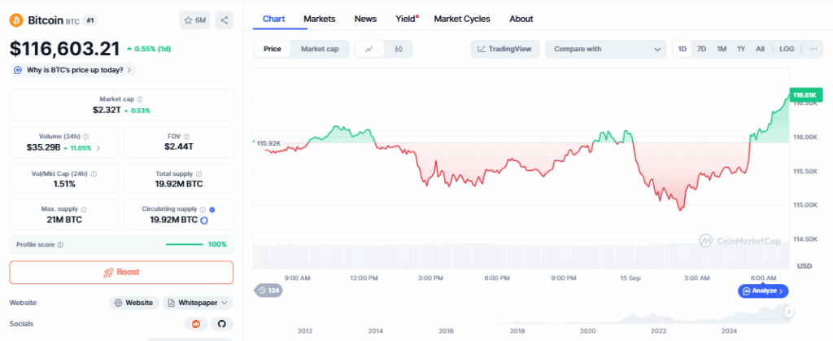Click the Volume (24h) info icon
The height and width of the screenshot is (341, 833).
[86, 137]
